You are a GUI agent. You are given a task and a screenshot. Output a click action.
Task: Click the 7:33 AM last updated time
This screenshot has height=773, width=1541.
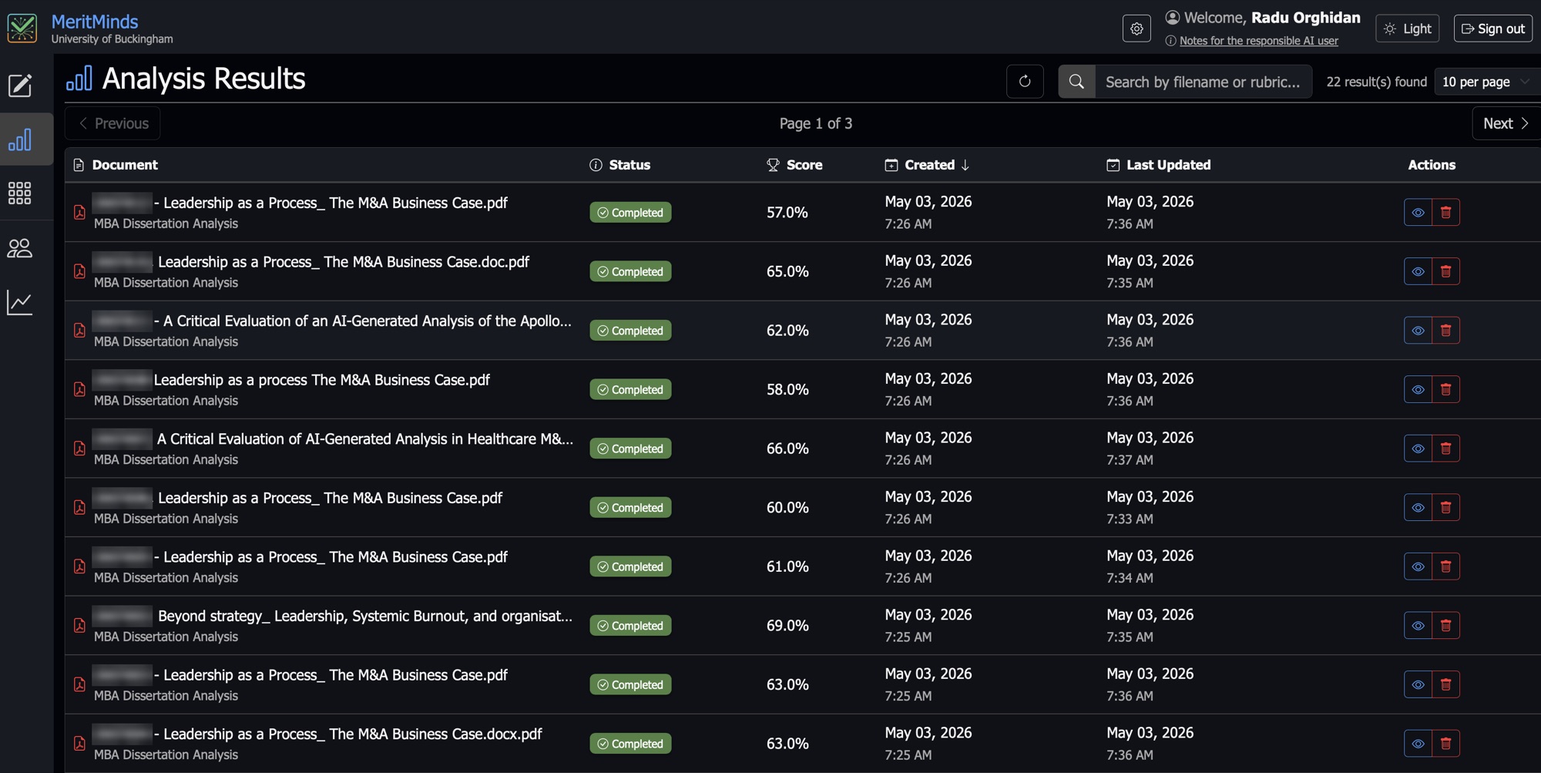pyautogui.click(x=1130, y=519)
